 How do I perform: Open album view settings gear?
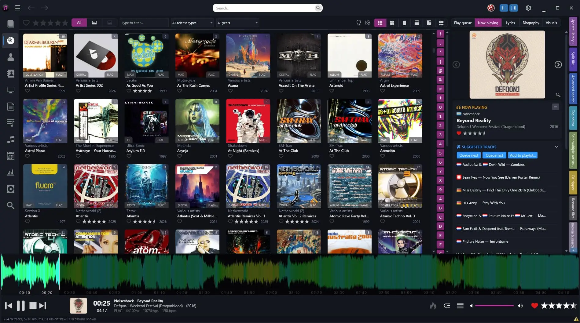pos(368,23)
